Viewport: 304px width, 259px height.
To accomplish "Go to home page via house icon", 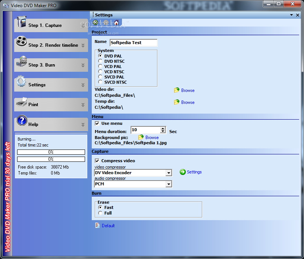I will click(x=116, y=22).
